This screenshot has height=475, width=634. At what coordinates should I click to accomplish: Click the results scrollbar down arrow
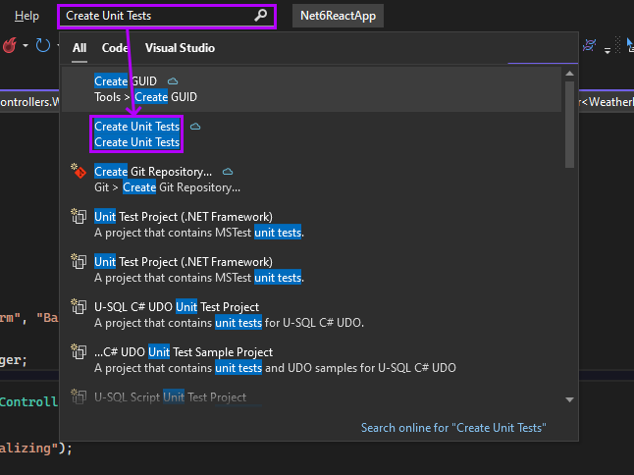569,399
